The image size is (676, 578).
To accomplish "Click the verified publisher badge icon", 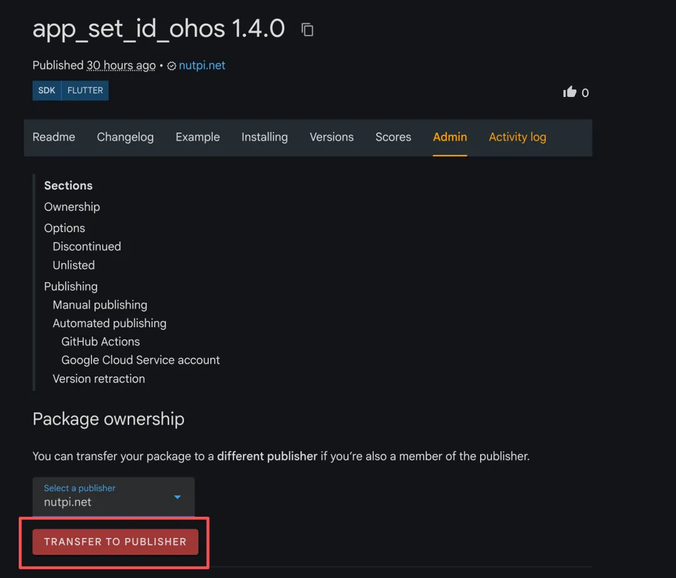I will [x=172, y=66].
